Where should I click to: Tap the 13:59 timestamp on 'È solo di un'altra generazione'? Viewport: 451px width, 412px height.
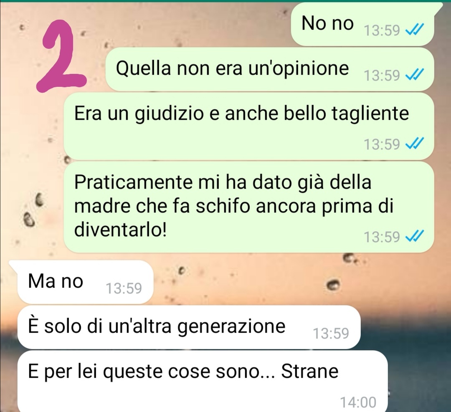[331, 333]
